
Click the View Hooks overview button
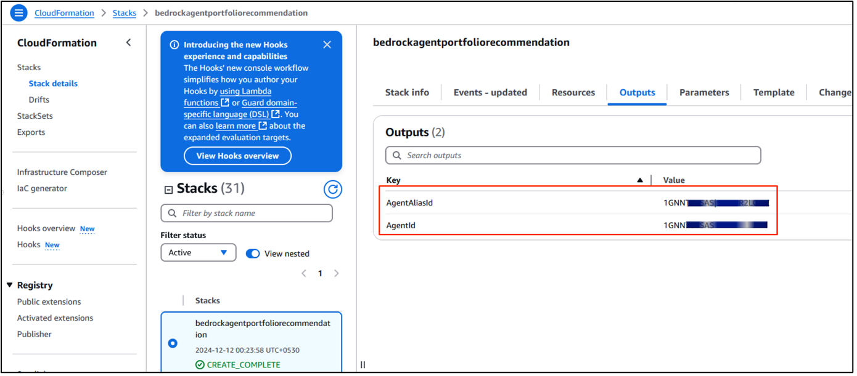click(x=237, y=156)
